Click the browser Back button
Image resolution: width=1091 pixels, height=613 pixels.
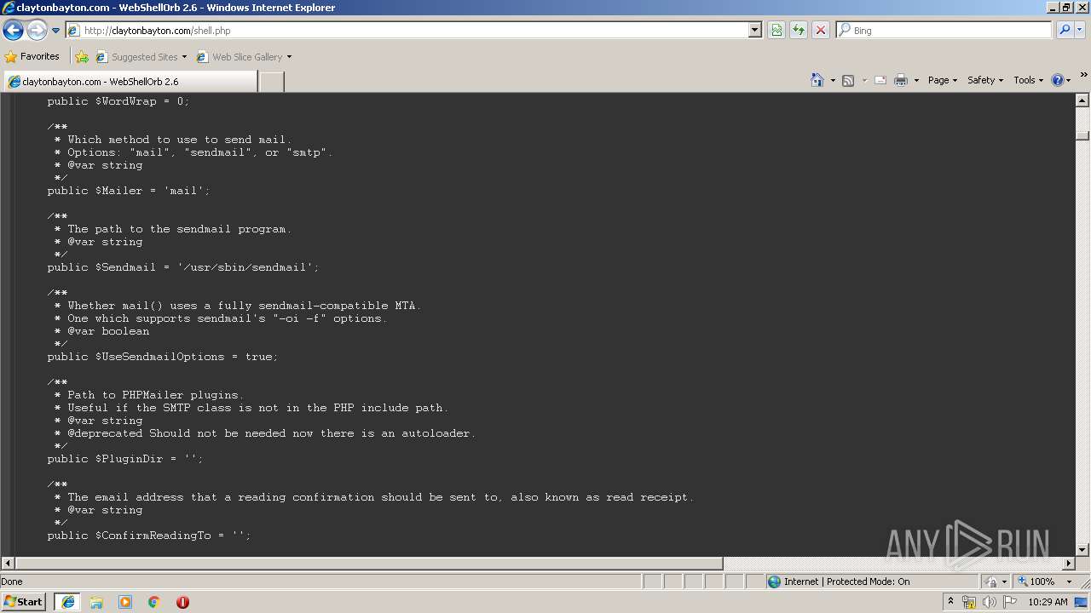[x=14, y=31]
